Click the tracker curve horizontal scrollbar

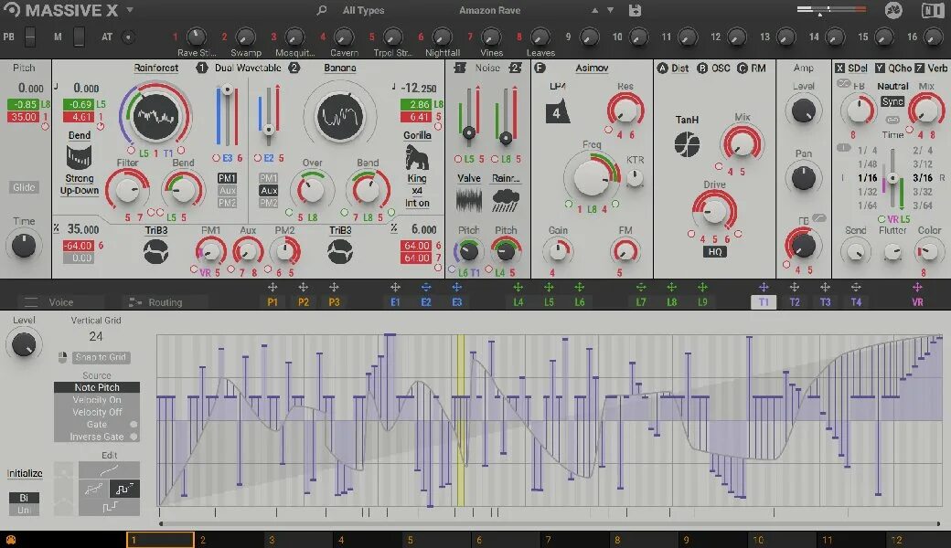pyautogui.click(x=549, y=523)
